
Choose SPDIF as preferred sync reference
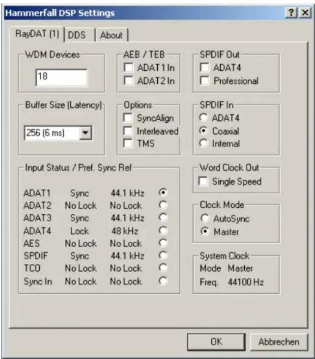(163, 255)
